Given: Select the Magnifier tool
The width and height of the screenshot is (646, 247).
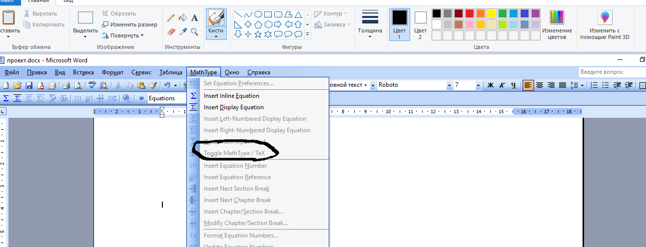Looking at the screenshot, I should click(194, 31).
